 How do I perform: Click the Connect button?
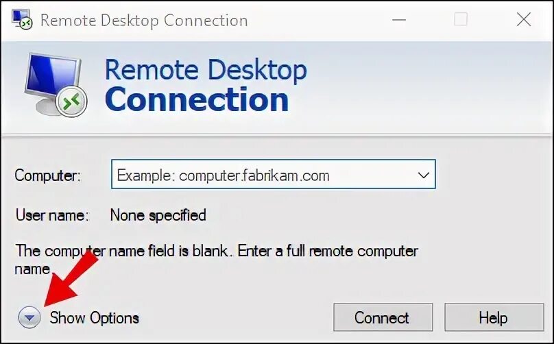click(x=383, y=317)
